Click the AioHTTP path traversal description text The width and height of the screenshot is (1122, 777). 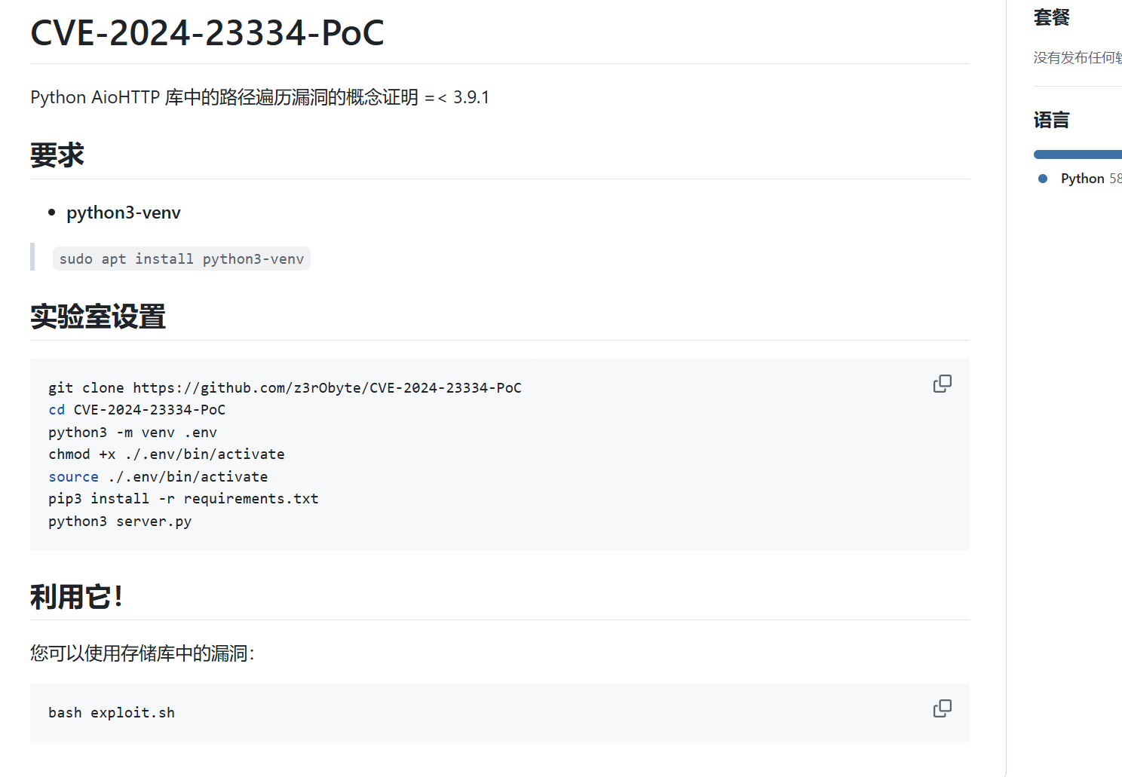coord(259,98)
